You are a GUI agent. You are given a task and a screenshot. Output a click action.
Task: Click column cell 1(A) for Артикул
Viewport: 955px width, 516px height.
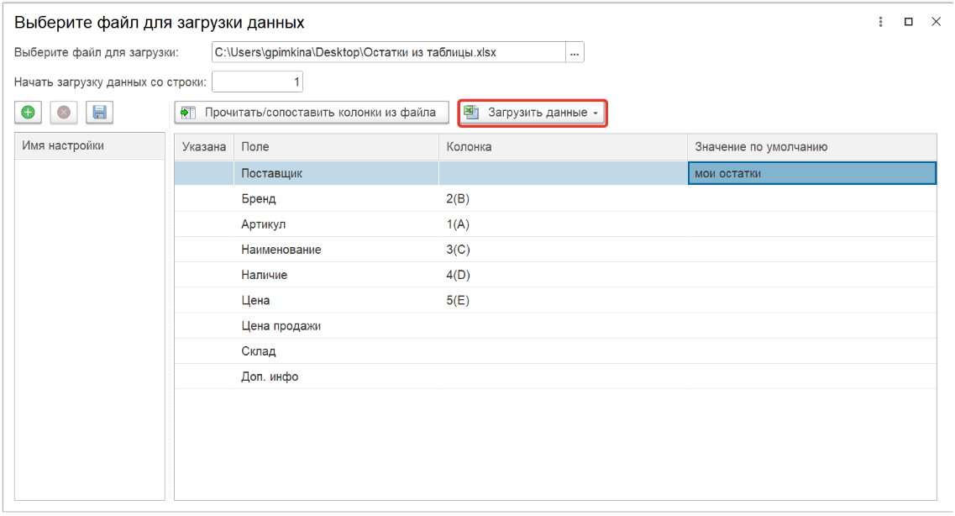(x=458, y=224)
